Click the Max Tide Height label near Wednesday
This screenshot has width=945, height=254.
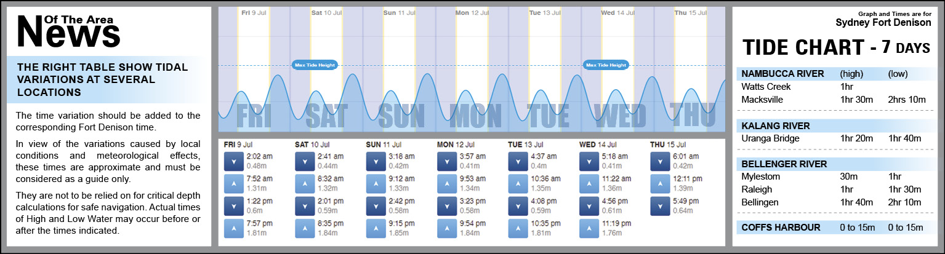point(606,65)
